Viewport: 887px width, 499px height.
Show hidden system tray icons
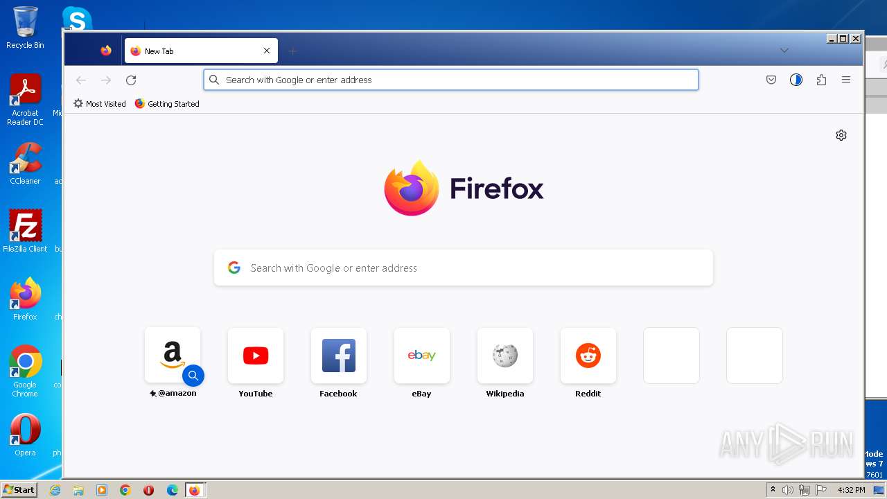[773, 490]
